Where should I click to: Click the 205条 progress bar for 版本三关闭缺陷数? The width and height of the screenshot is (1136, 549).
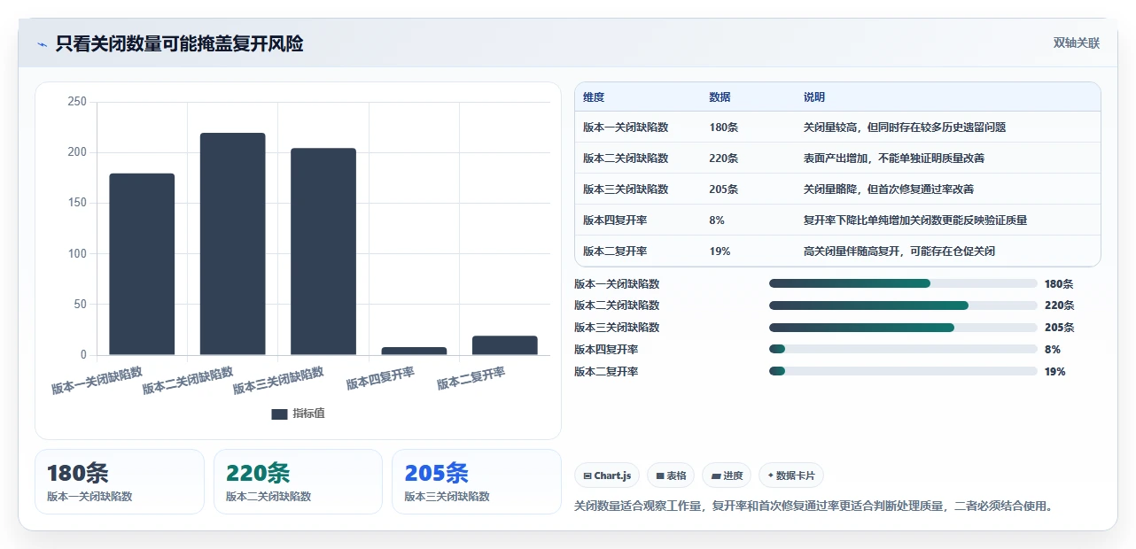click(903, 328)
